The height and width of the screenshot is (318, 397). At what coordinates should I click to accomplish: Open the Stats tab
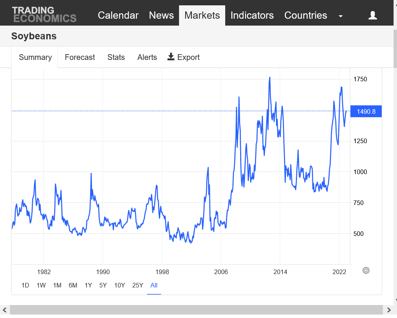coord(116,57)
